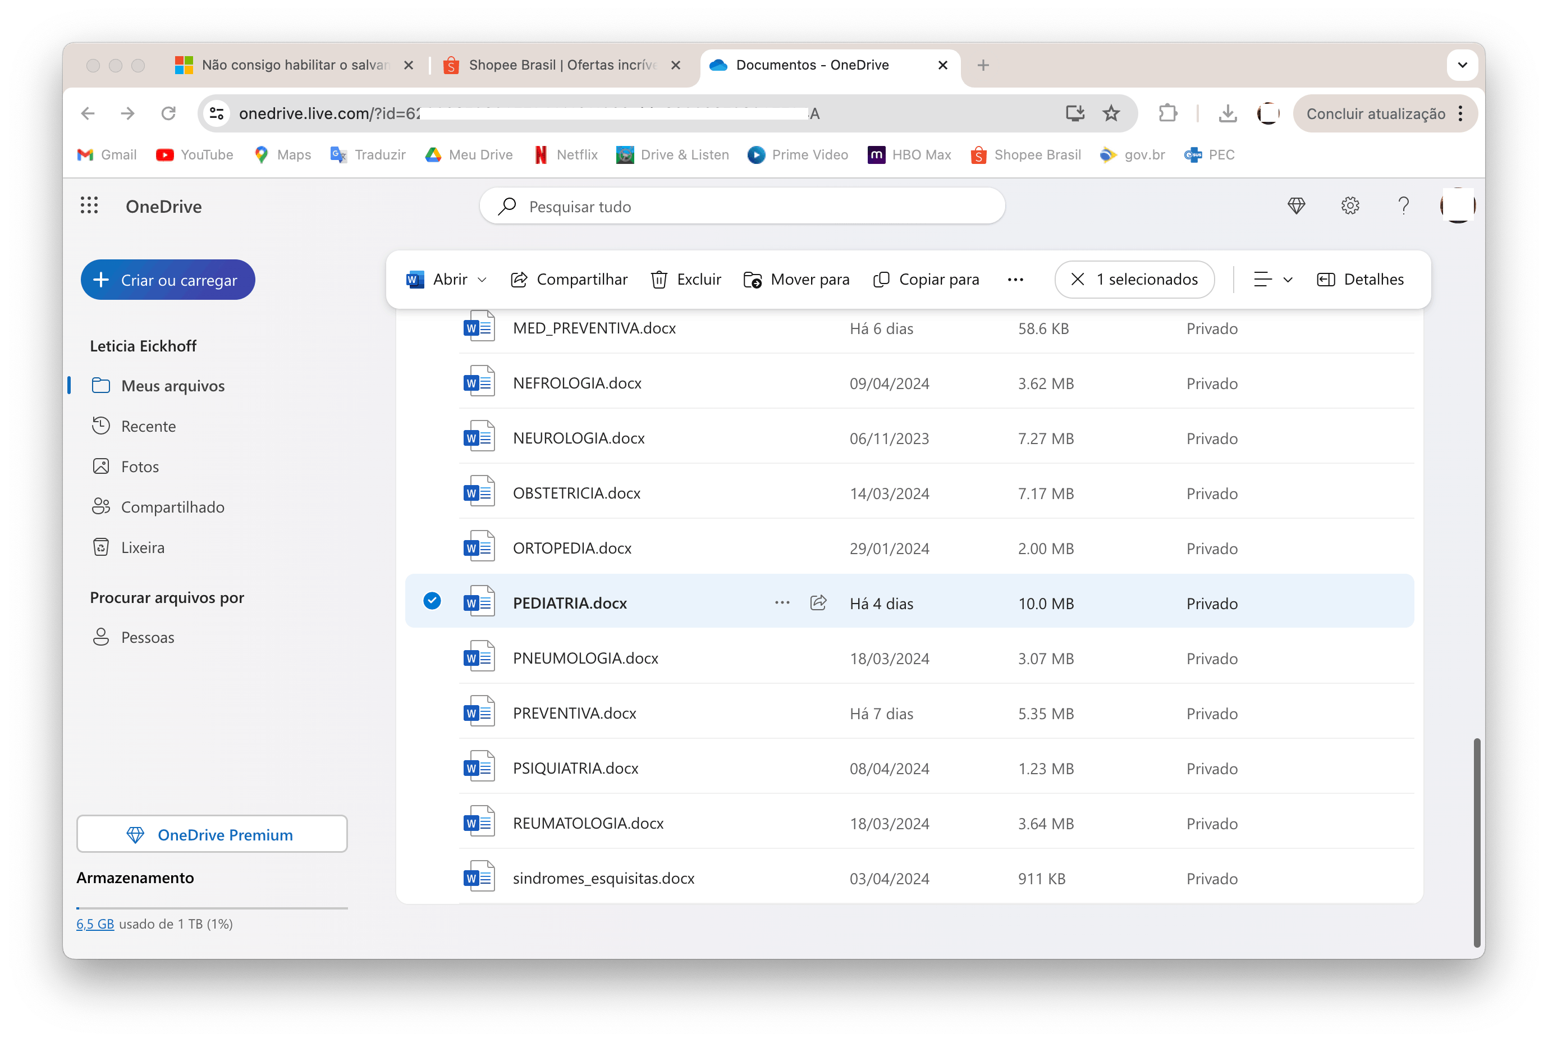Open the 6,5 GB storage link
Screen dimensions: 1548x1042
point(95,924)
